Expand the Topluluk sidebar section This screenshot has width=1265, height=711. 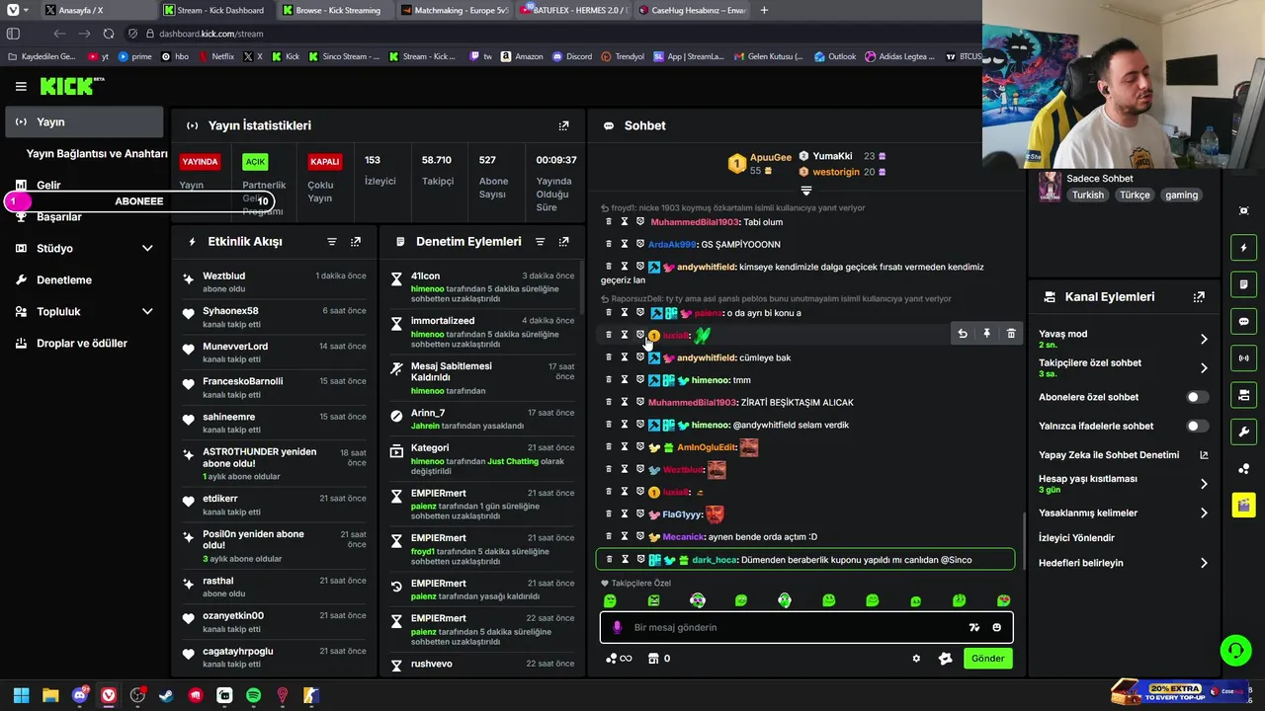click(x=147, y=311)
